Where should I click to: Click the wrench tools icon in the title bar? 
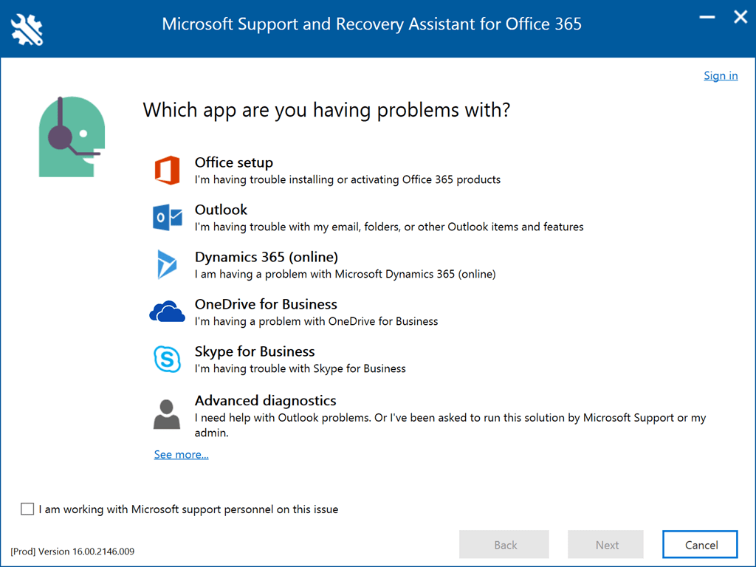[27, 30]
